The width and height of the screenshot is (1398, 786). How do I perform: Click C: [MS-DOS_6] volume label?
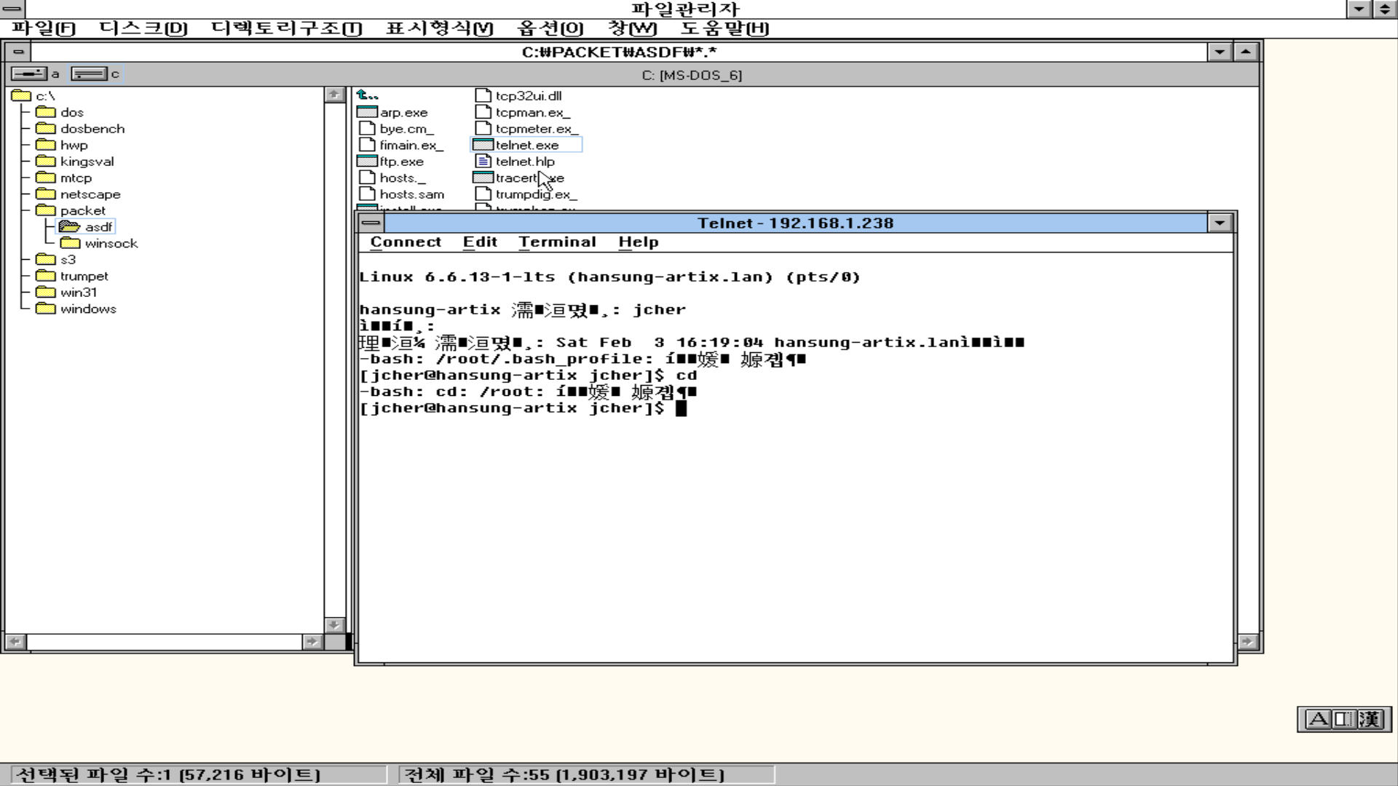[x=692, y=75]
